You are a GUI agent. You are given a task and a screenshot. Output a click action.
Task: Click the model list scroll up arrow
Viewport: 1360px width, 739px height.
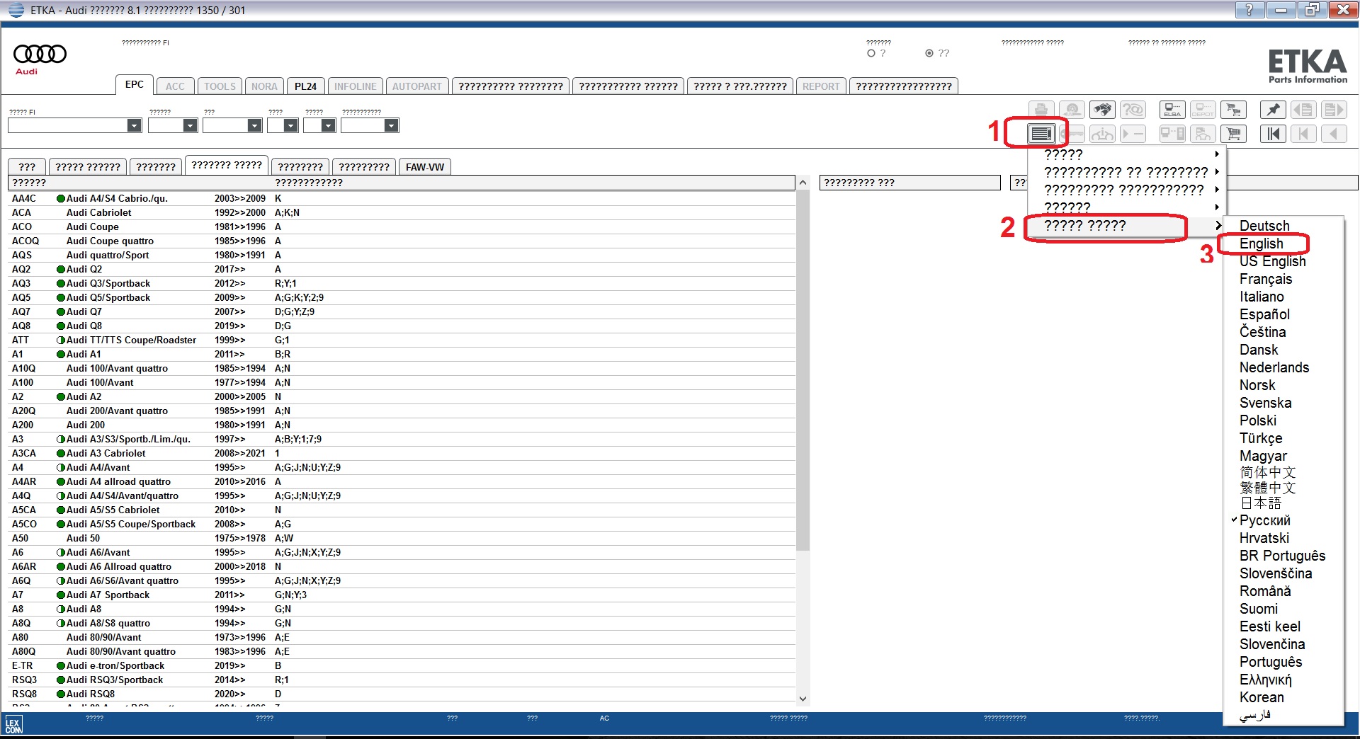pyautogui.click(x=803, y=183)
